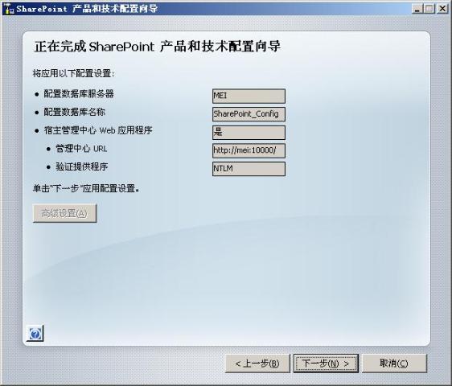Screen dimensions: 452x386
Task: Go back with the < 上一步(B) button
Action: tap(257, 363)
